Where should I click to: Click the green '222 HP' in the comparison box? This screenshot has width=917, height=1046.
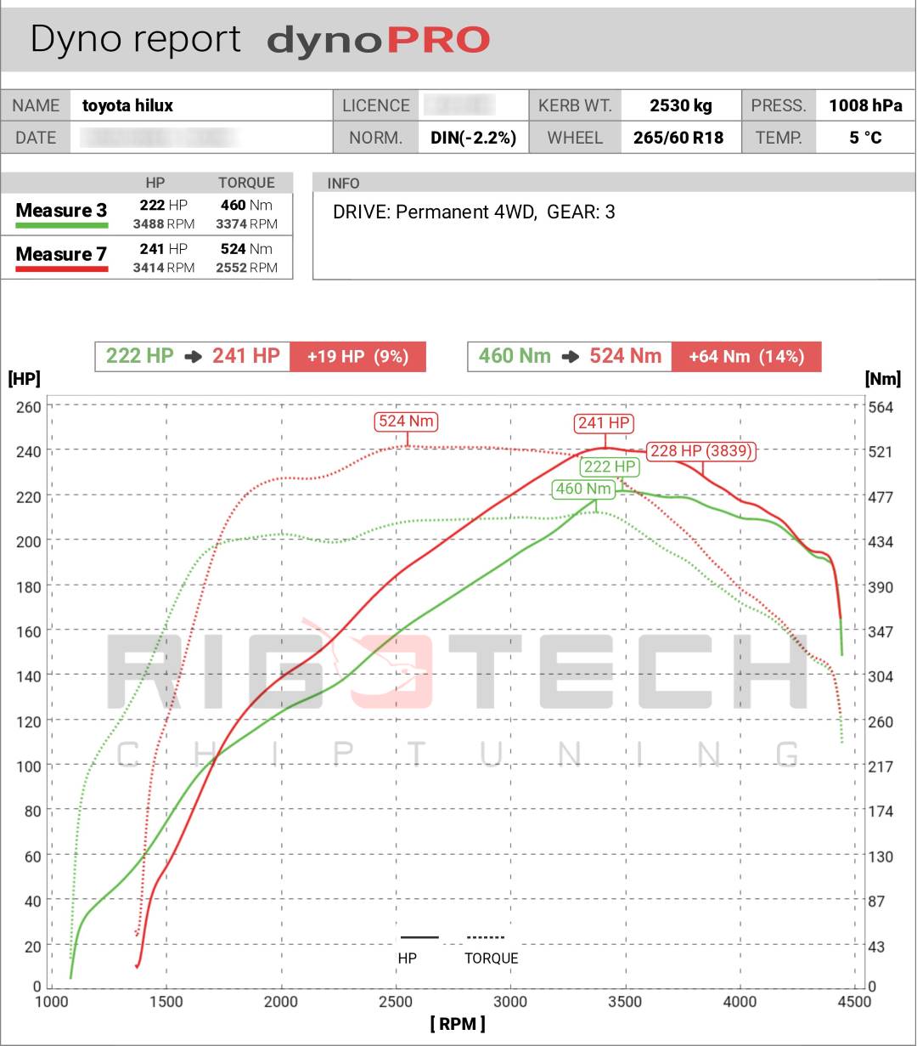pyautogui.click(x=139, y=356)
